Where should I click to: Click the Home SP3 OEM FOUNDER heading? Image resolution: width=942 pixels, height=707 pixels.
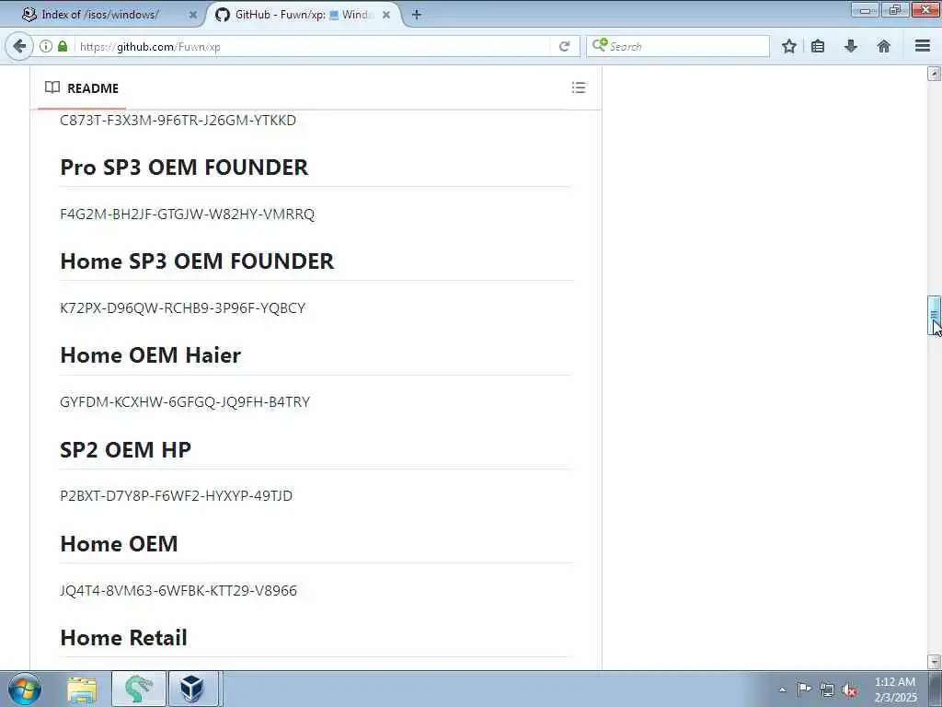point(197,261)
